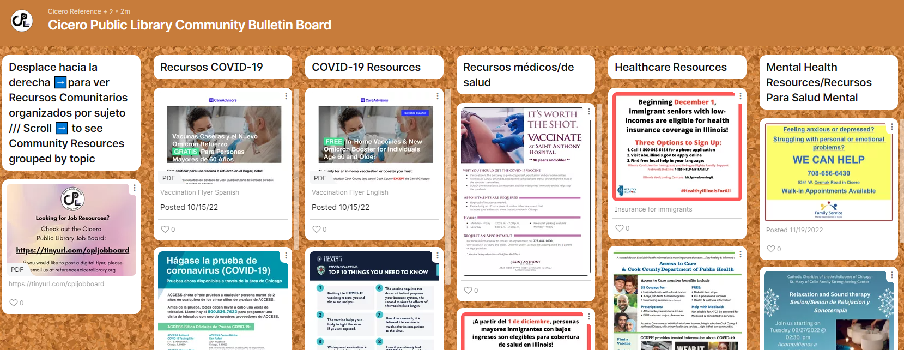Open the three-dot menu on Vaccination Flyer Spanish post
This screenshot has width=904, height=350.
coord(286,96)
